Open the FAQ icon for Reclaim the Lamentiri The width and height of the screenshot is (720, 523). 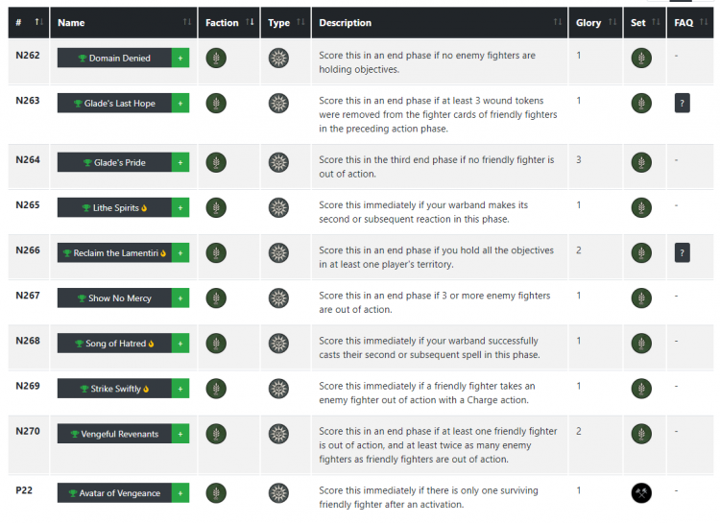(x=682, y=252)
